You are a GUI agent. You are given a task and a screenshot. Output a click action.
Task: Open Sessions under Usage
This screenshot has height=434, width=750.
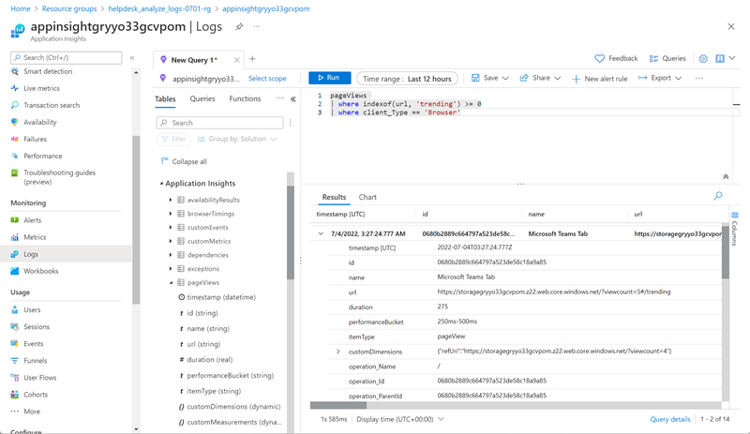click(37, 327)
